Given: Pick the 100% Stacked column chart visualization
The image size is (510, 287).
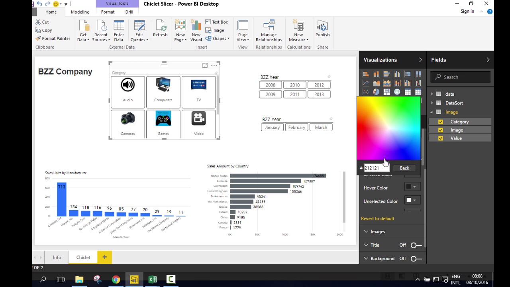Looking at the screenshot, I should pos(418,74).
